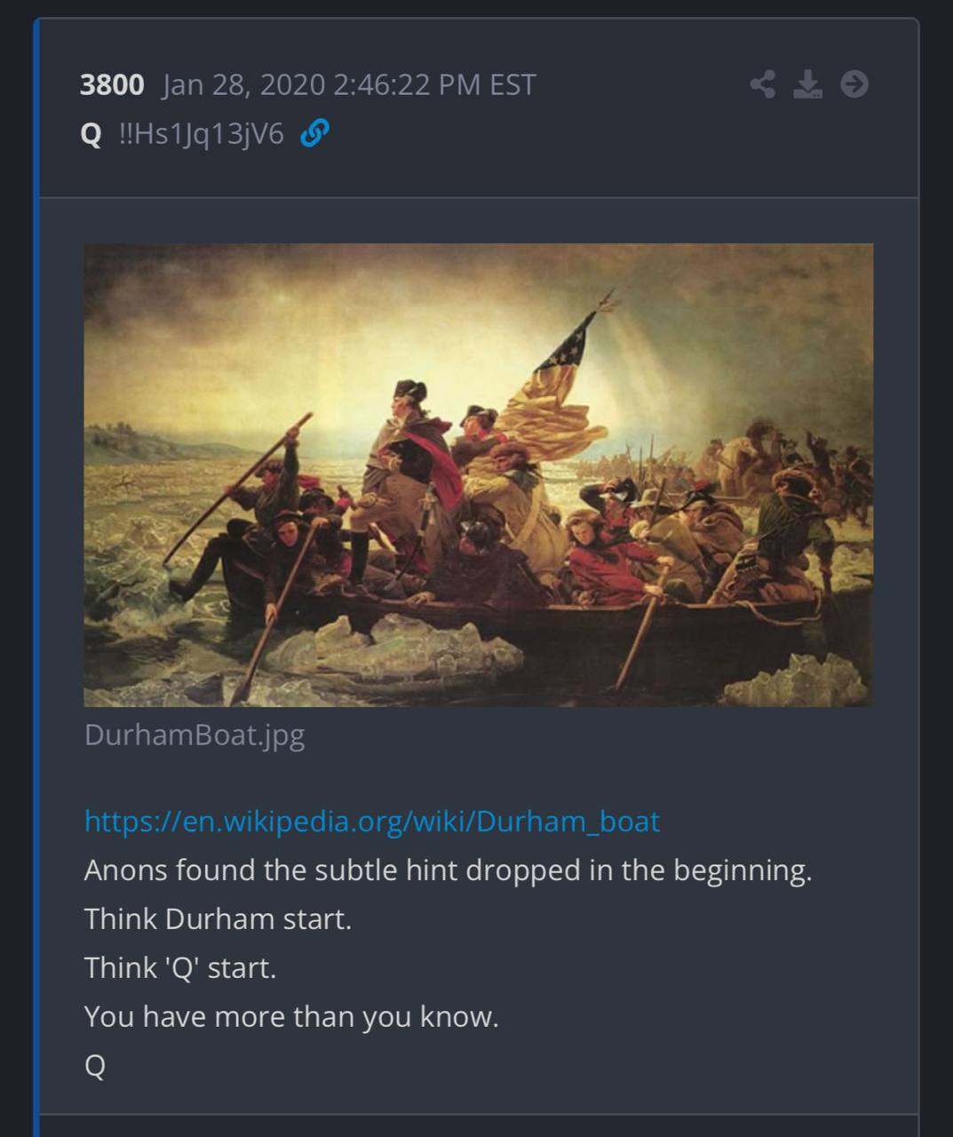Screen dimensions: 953x1137
Task: Click the share icon in post header
Action: pos(762,84)
